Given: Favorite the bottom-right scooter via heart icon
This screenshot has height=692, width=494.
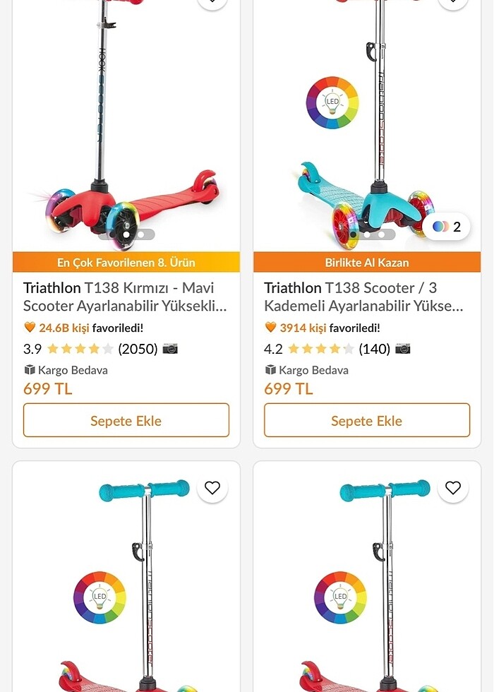Looking at the screenshot, I should click(453, 487).
